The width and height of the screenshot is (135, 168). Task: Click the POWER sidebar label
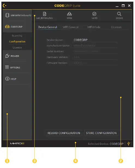coord(15,56)
